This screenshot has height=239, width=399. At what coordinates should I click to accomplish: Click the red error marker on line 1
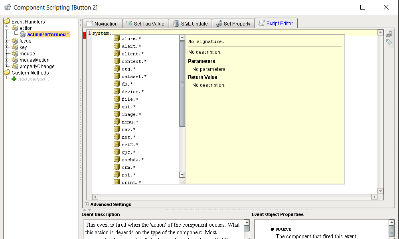(x=85, y=35)
